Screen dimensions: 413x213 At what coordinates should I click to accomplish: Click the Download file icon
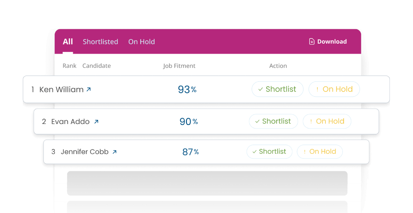coord(312,42)
